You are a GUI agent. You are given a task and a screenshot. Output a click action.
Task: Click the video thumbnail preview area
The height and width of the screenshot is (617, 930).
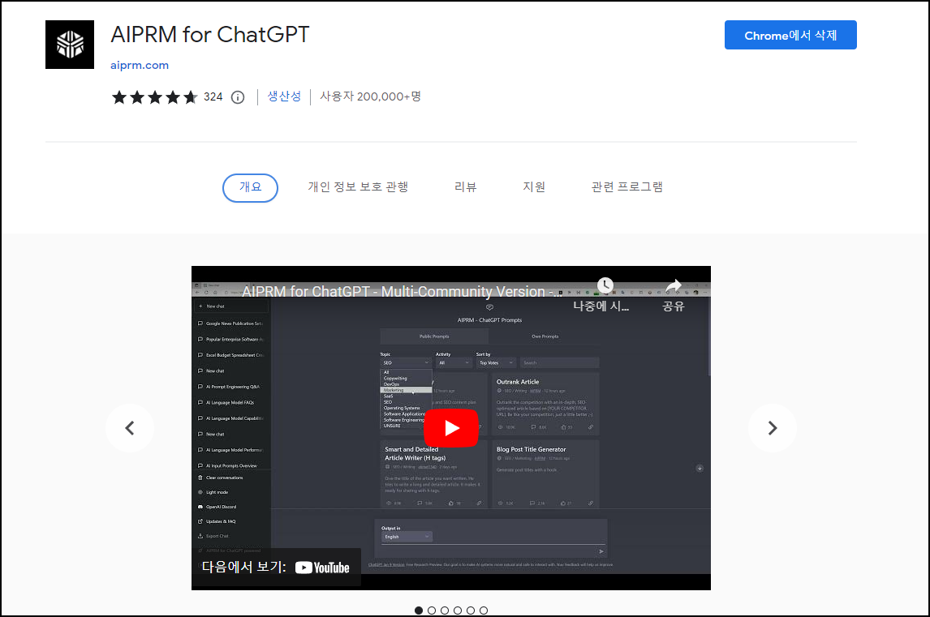(x=450, y=428)
